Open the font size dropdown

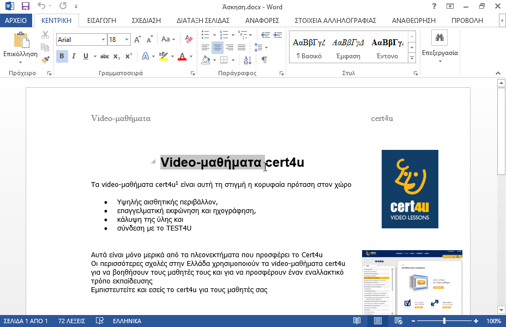(126, 39)
